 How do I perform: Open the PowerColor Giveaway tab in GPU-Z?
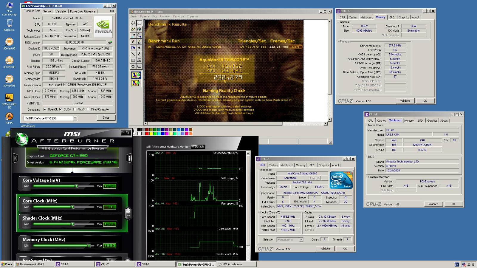83,11
